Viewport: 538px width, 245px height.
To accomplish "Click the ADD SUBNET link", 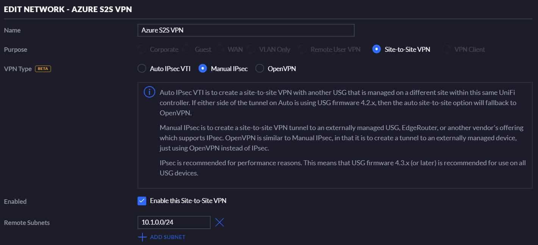I will (168, 237).
